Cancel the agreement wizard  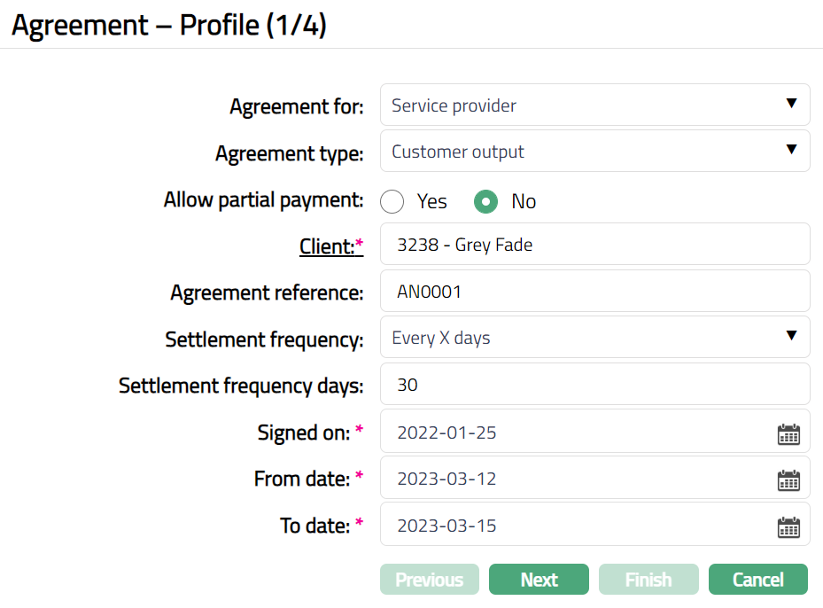(757, 580)
